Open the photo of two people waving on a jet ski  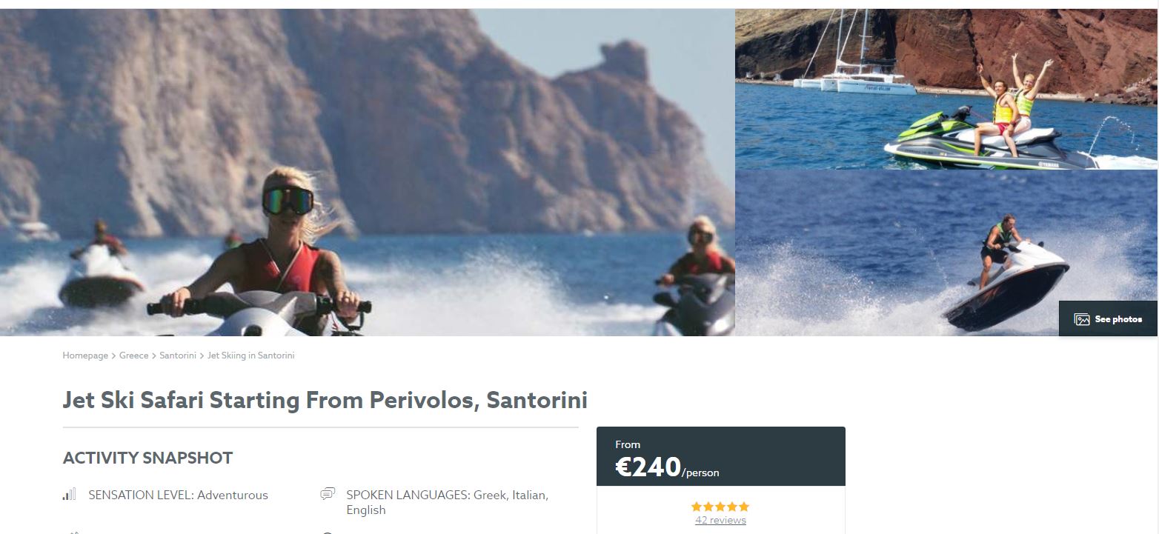click(946, 89)
